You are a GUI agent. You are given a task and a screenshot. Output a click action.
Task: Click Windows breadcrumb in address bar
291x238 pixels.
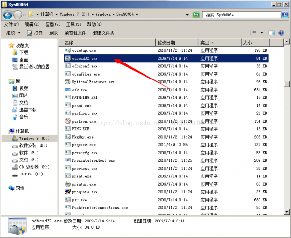tap(103, 14)
